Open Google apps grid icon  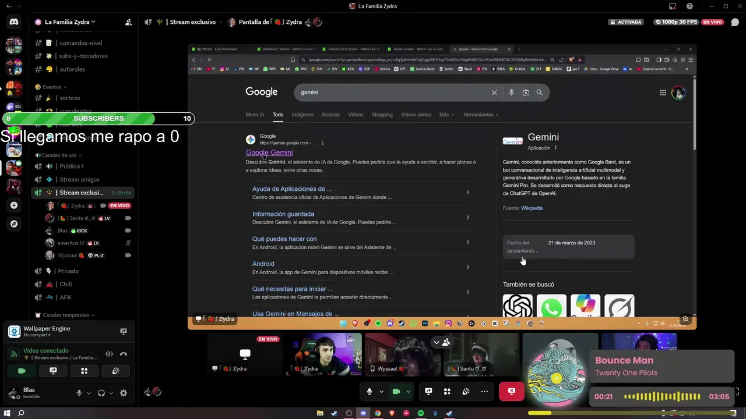click(663, 93)
